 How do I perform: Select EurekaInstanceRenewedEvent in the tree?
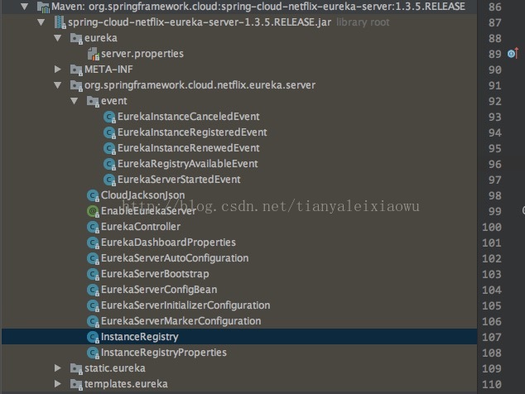pyautogui.click(x=189, y=148)
